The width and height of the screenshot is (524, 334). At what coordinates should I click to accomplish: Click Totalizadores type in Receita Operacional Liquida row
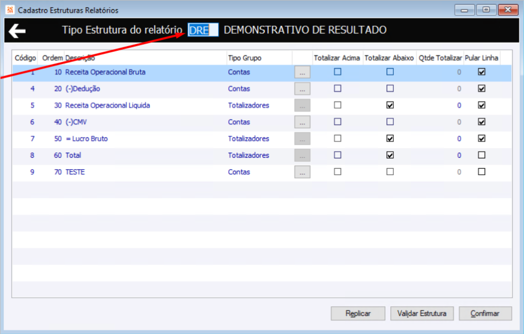249,105
